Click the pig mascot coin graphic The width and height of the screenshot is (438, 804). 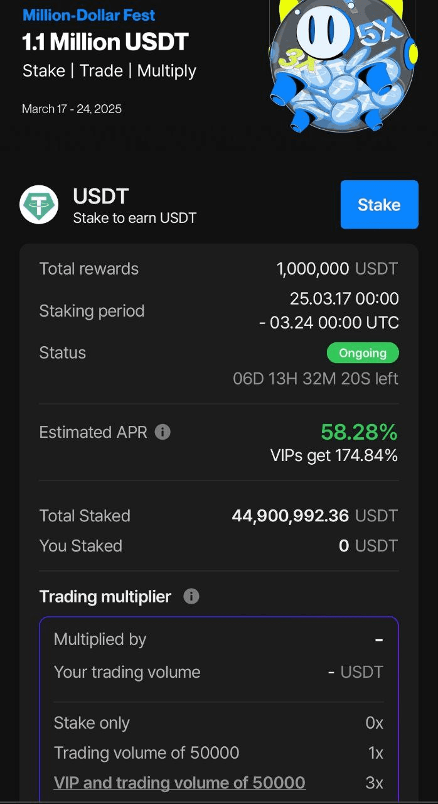tap(343, 64)
